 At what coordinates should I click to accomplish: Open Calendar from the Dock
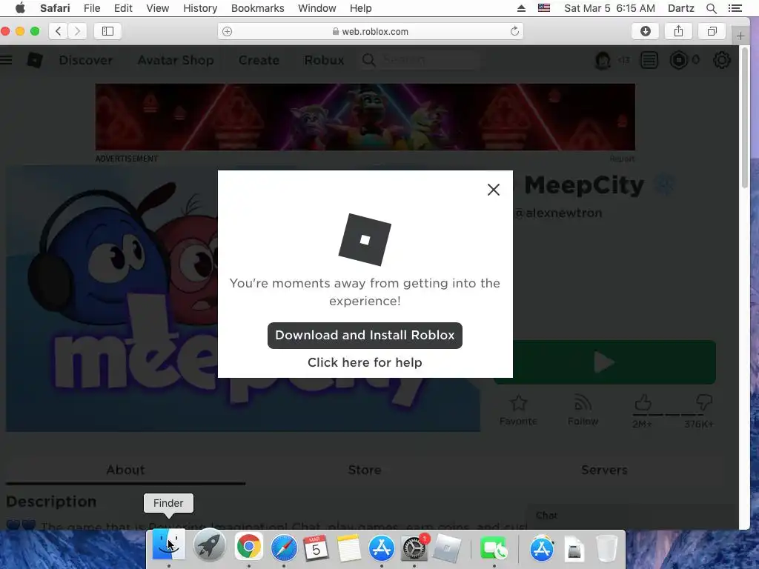pyautogui.click(x=316, y=548)
